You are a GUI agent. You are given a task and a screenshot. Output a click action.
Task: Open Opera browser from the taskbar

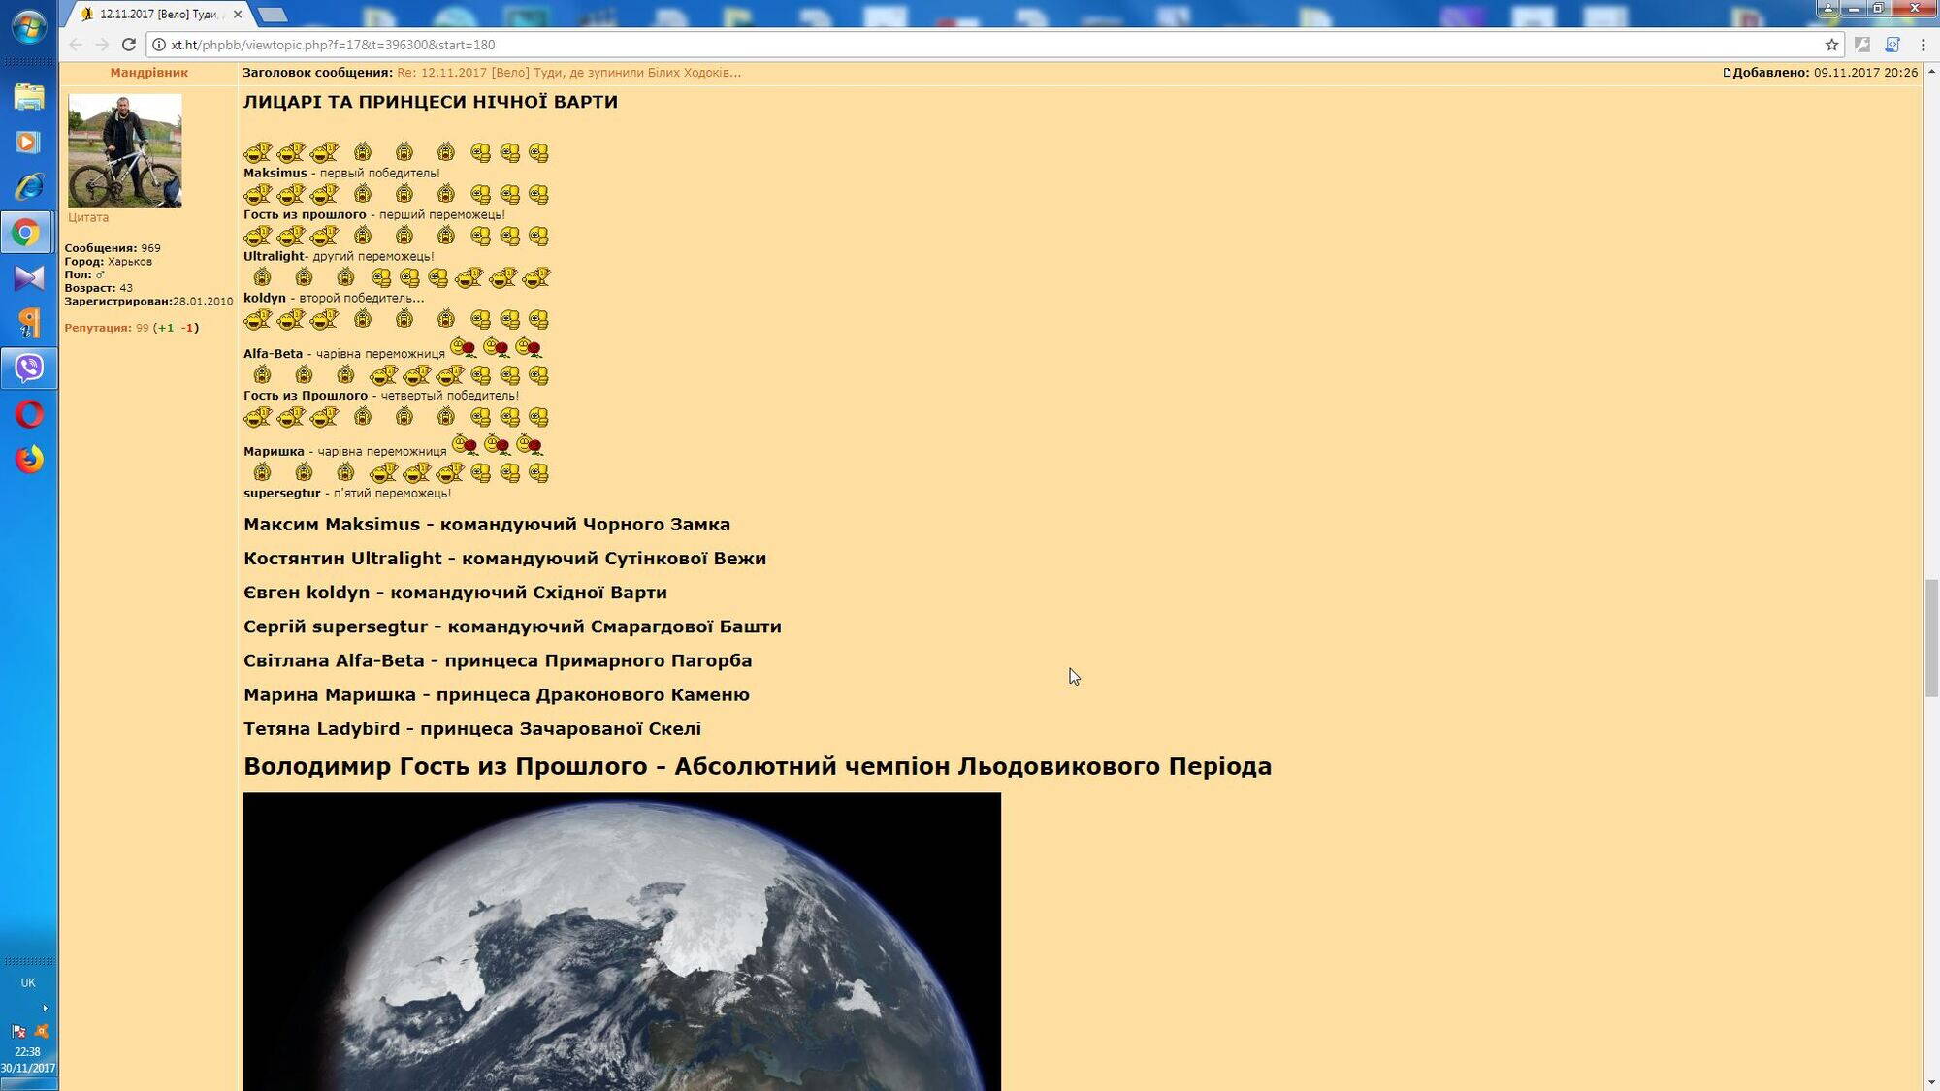(x=29, y=414)
